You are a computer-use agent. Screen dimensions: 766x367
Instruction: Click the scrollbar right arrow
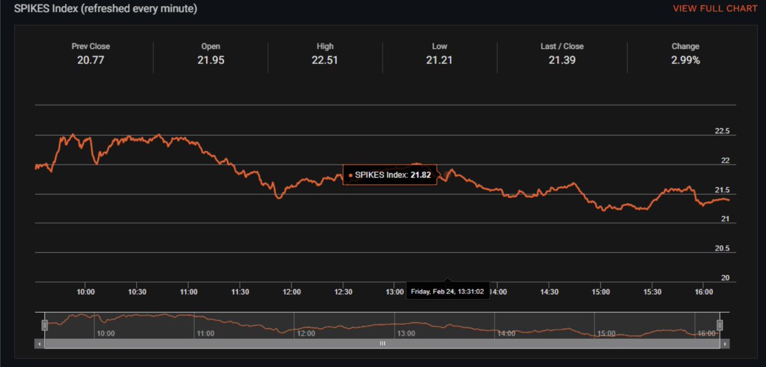[724, 343]
